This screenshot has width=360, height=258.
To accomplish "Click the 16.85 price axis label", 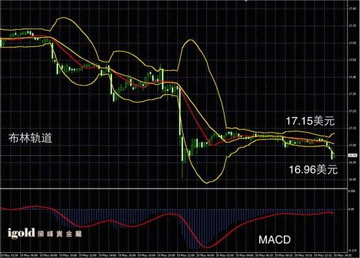I will [352, 179].
